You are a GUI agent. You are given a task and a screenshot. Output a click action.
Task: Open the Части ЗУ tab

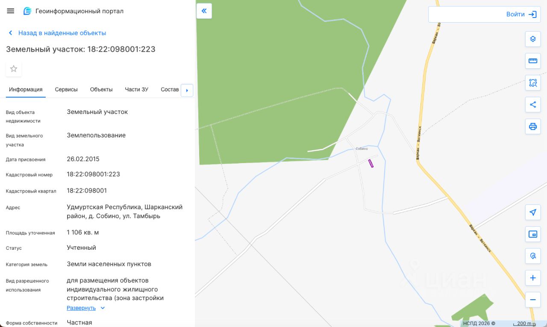[x=136, y=90]
